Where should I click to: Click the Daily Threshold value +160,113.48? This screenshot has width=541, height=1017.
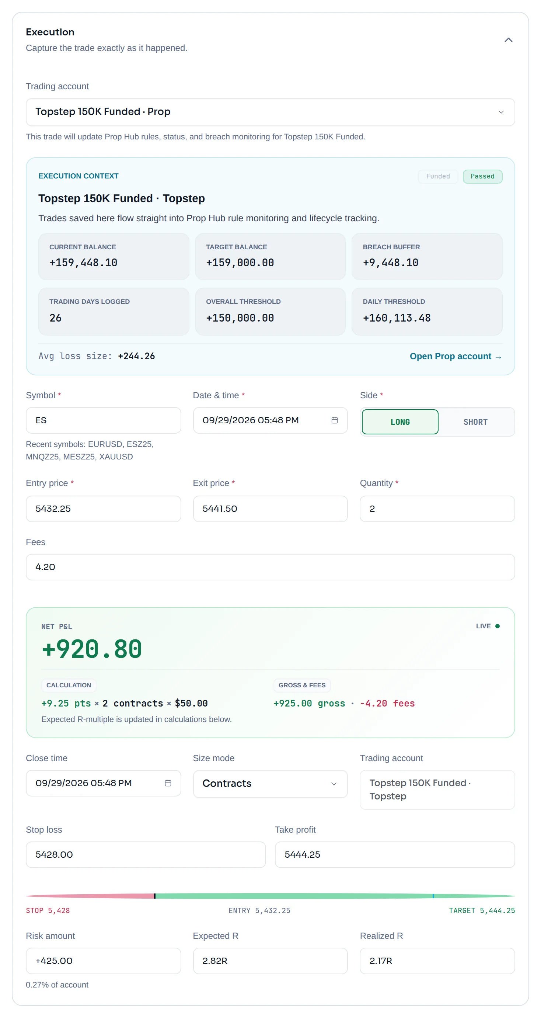(x=397, y=318)
